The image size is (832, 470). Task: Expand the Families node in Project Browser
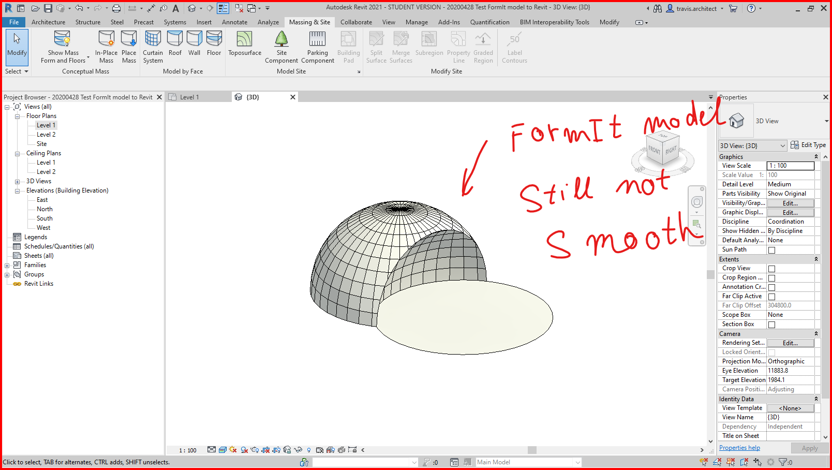7,265
